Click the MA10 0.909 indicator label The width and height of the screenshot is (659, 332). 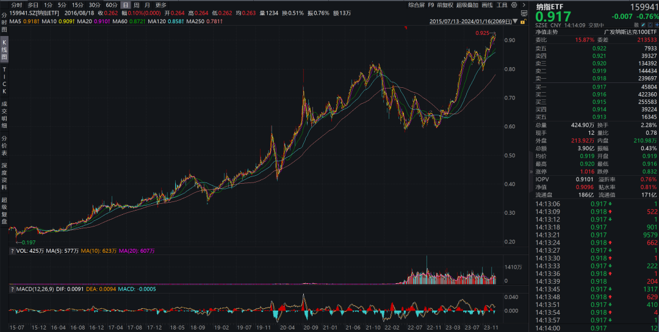[x=59, y=21]
